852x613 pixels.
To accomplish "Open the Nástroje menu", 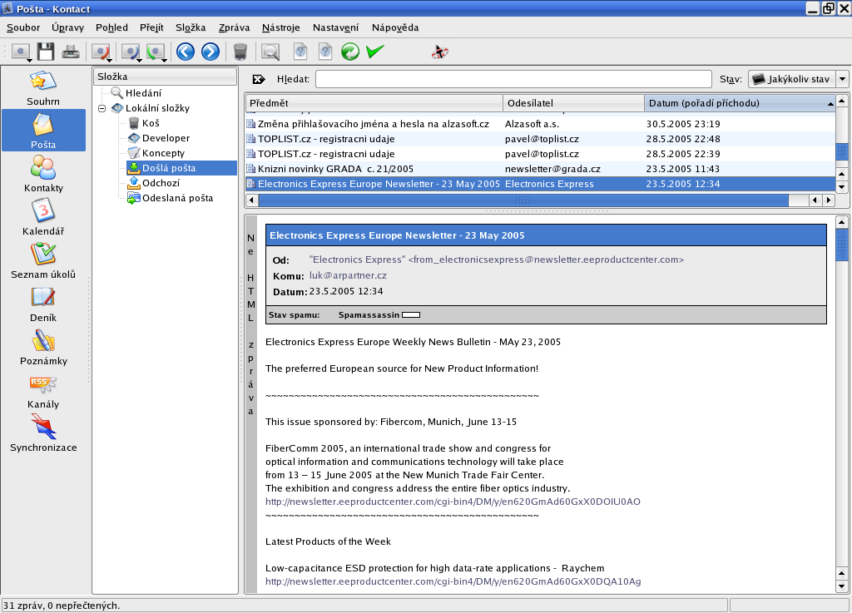I will pos(281,27).
